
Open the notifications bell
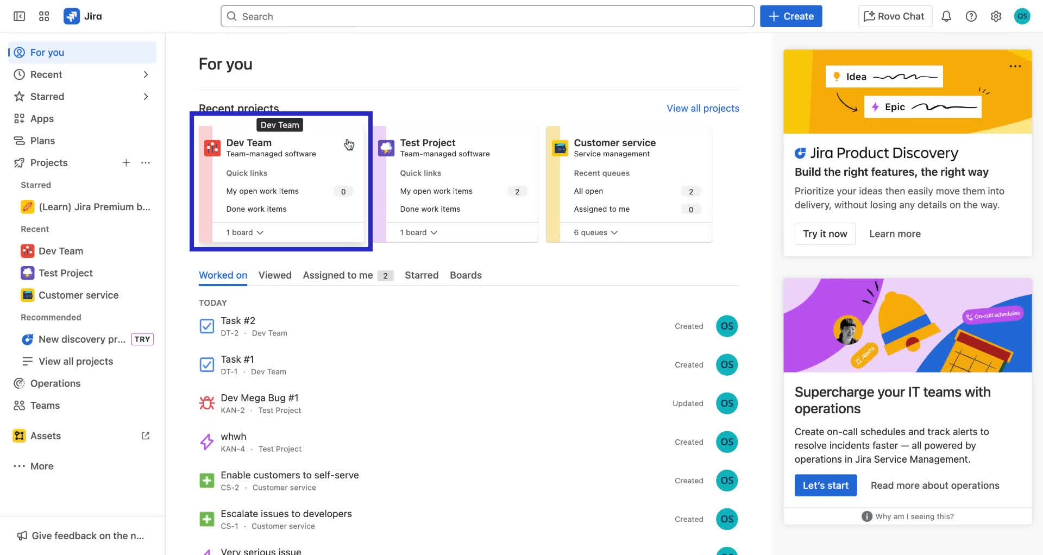pyautogui.click(x=946, y=16)
